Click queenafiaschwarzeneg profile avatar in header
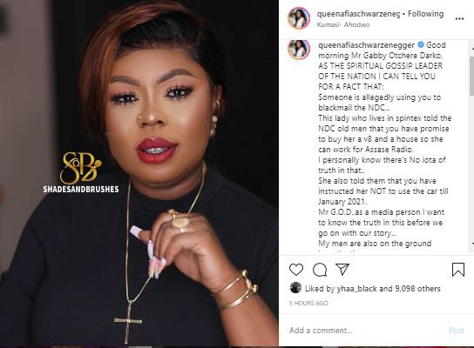 point(299,18)
